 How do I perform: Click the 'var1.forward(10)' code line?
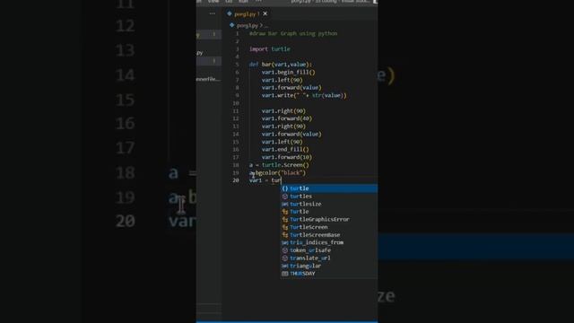coord(287,157)
